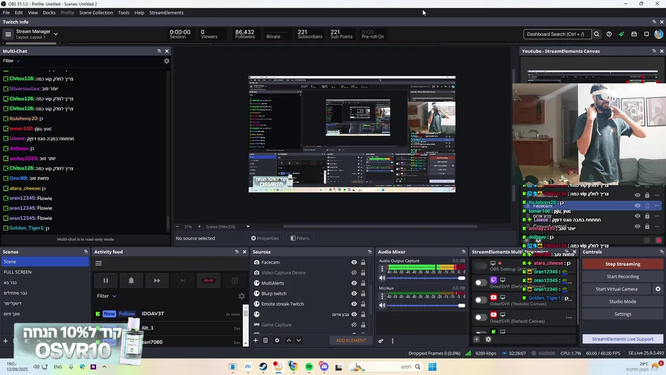Screen dimensions: 666x375
Task: Mute alerts with the bell icon
Action: click(131, 281)
